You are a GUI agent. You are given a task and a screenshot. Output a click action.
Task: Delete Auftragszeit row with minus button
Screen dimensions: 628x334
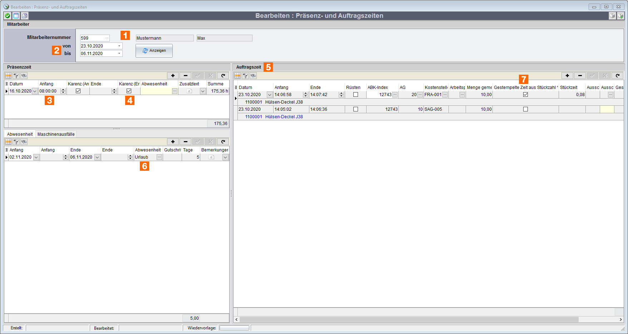pyautogui.click(x=580, y=76)
